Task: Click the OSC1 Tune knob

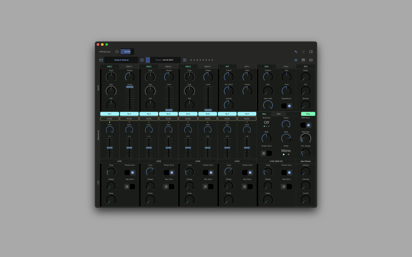Action: click(x=111, y=77)
